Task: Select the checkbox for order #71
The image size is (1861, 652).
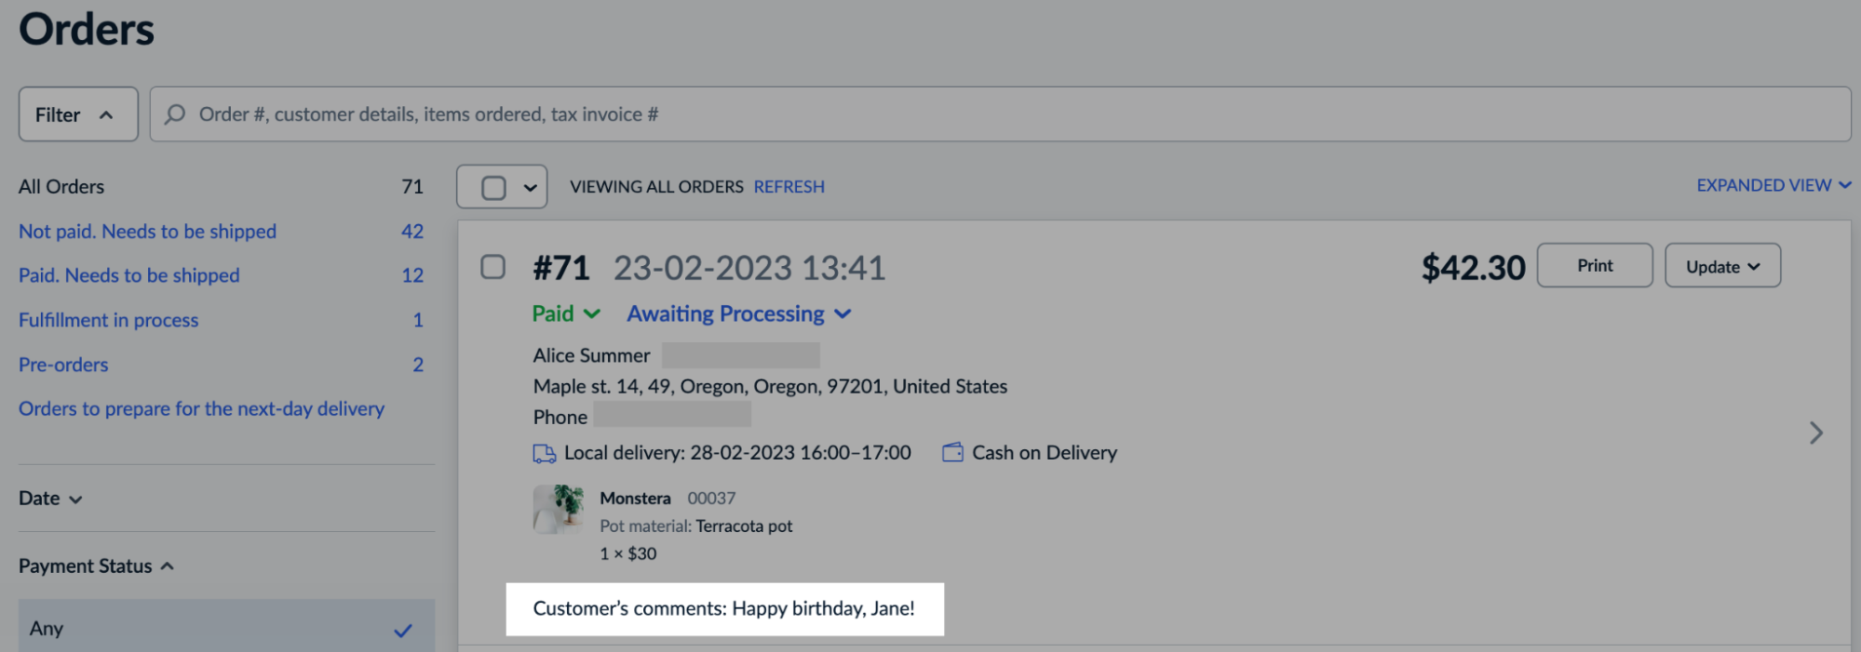Action: (494, 268)
